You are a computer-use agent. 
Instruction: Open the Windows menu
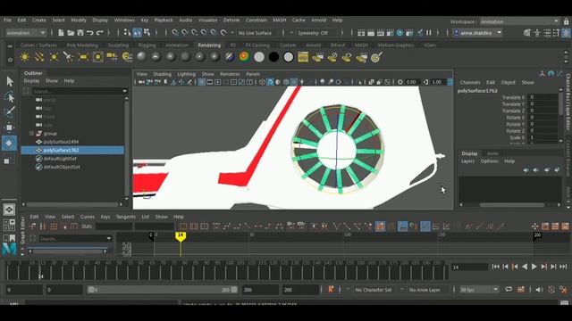[x=124, y=20]
